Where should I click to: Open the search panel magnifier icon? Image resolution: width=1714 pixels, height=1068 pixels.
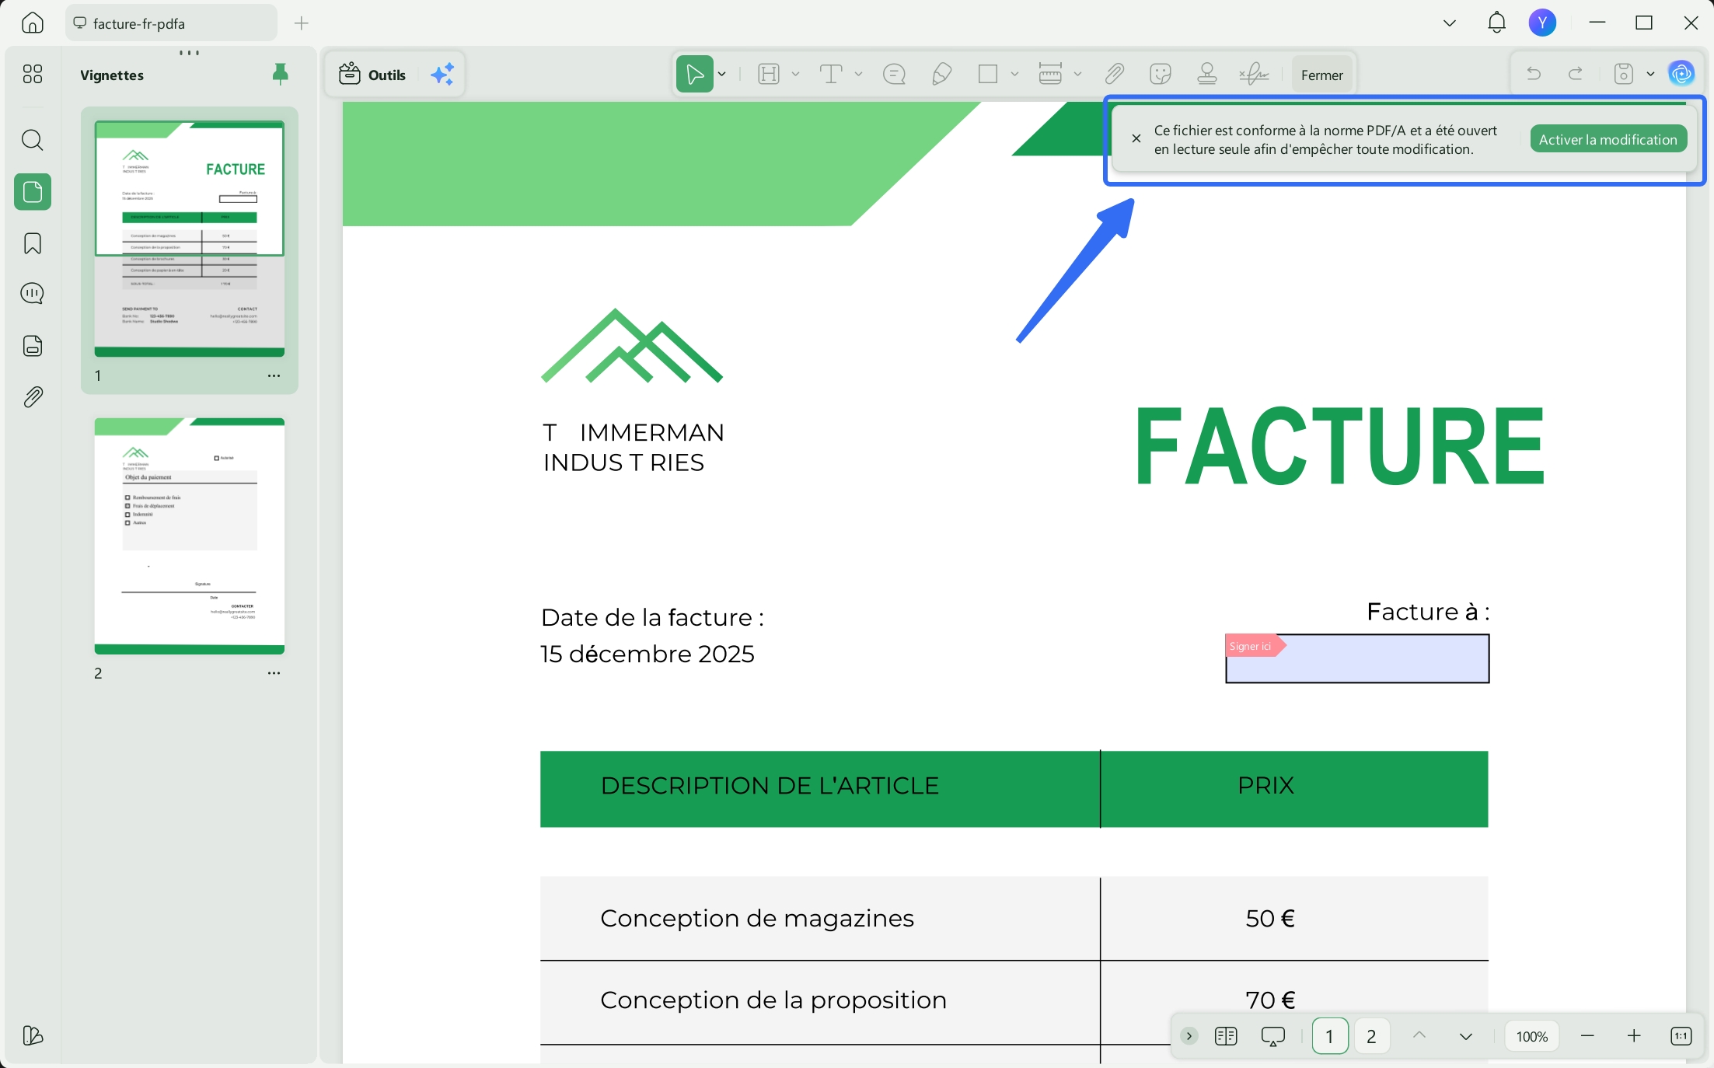click(33, 141)
